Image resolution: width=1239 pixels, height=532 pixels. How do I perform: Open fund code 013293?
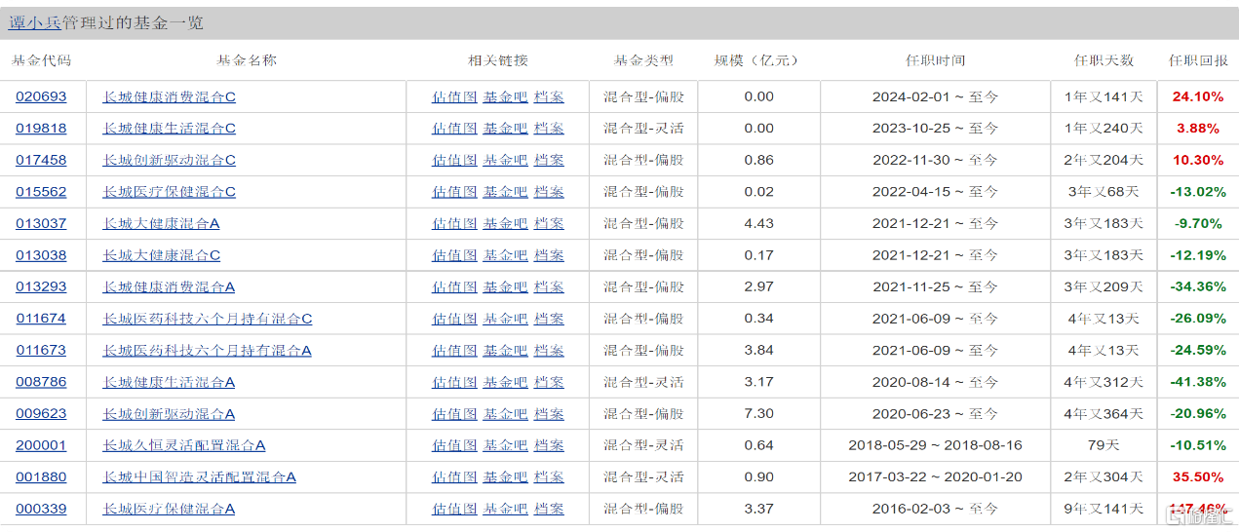click(x=41, y=286)
